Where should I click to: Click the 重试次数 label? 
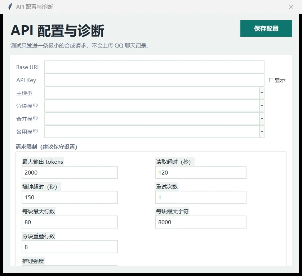pos(167,186)
